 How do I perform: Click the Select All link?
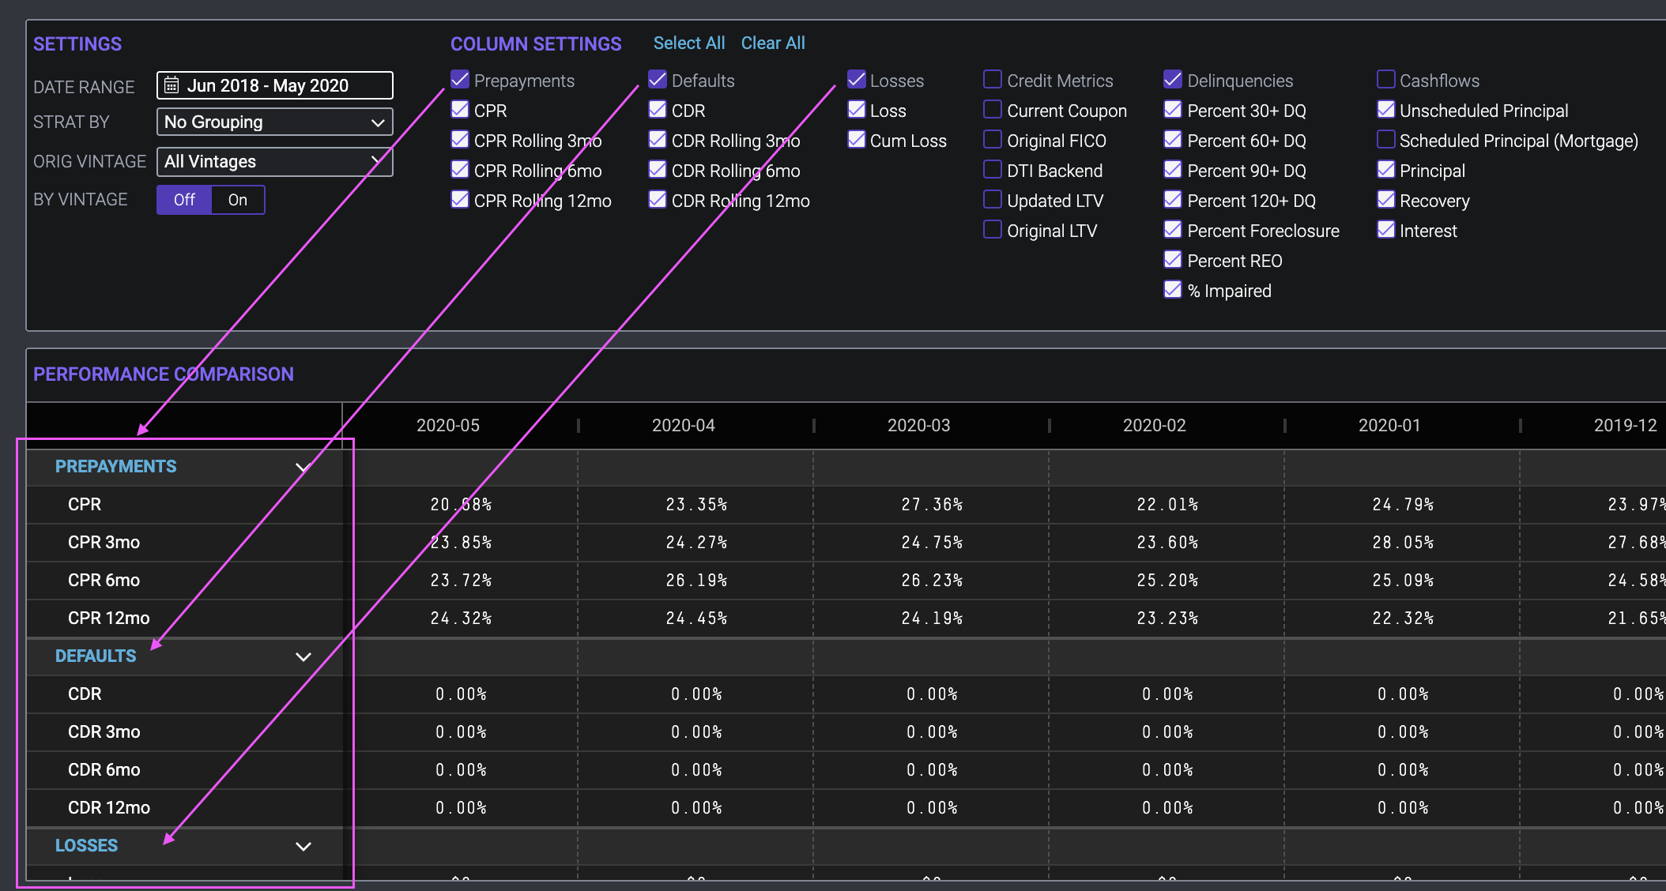[x=688, y=43]
